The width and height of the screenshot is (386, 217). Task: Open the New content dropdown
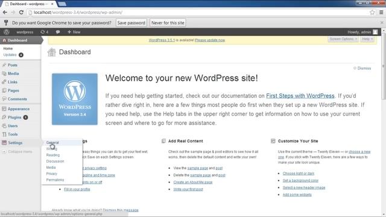coord(74,32)
